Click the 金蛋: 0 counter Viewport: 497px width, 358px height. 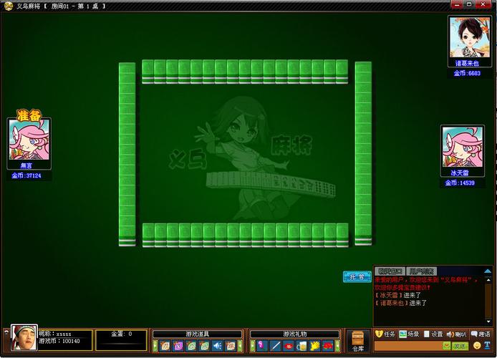coord(122,334)
